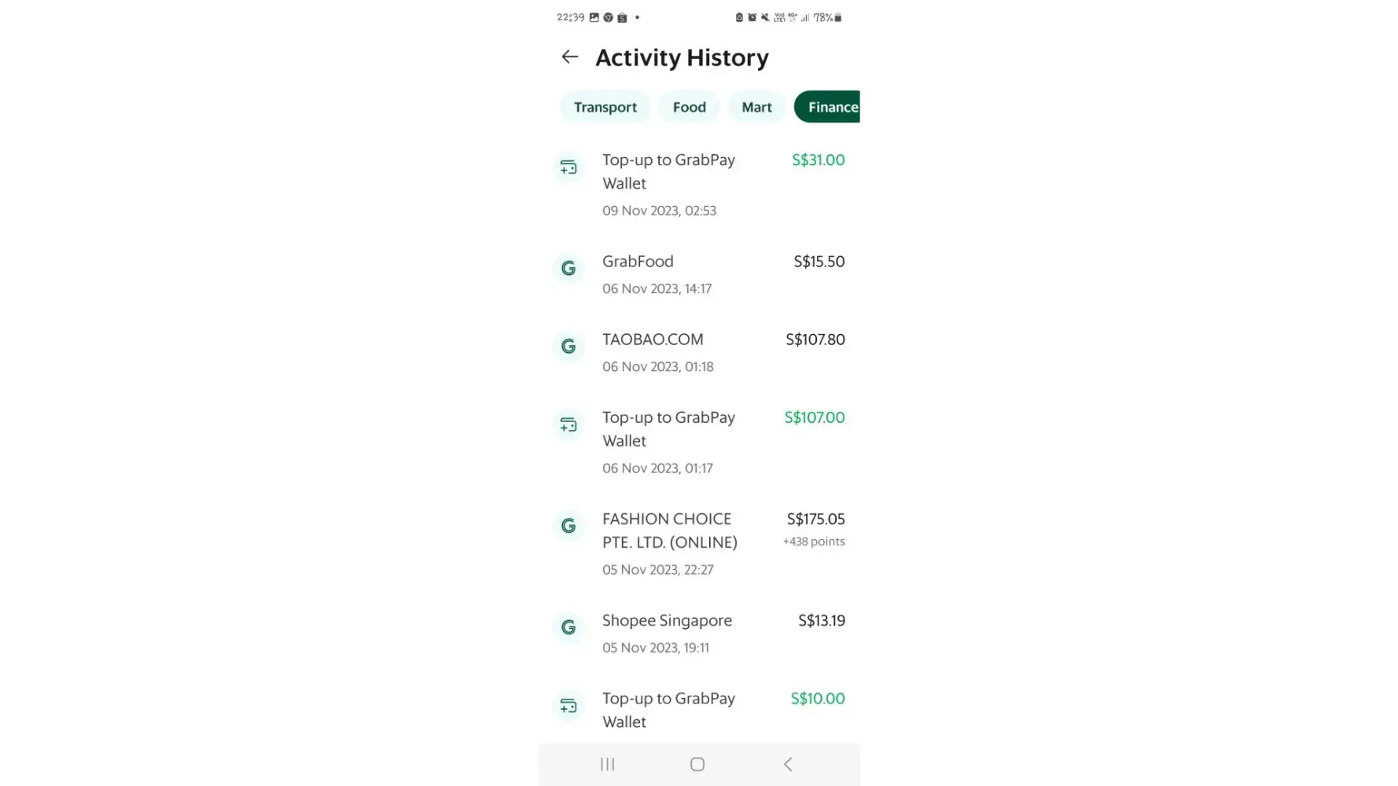Screen dimensions: 1398x786
Task: Open the S$175.05 FASHION CHOICE amount
Action: [815, 519]
